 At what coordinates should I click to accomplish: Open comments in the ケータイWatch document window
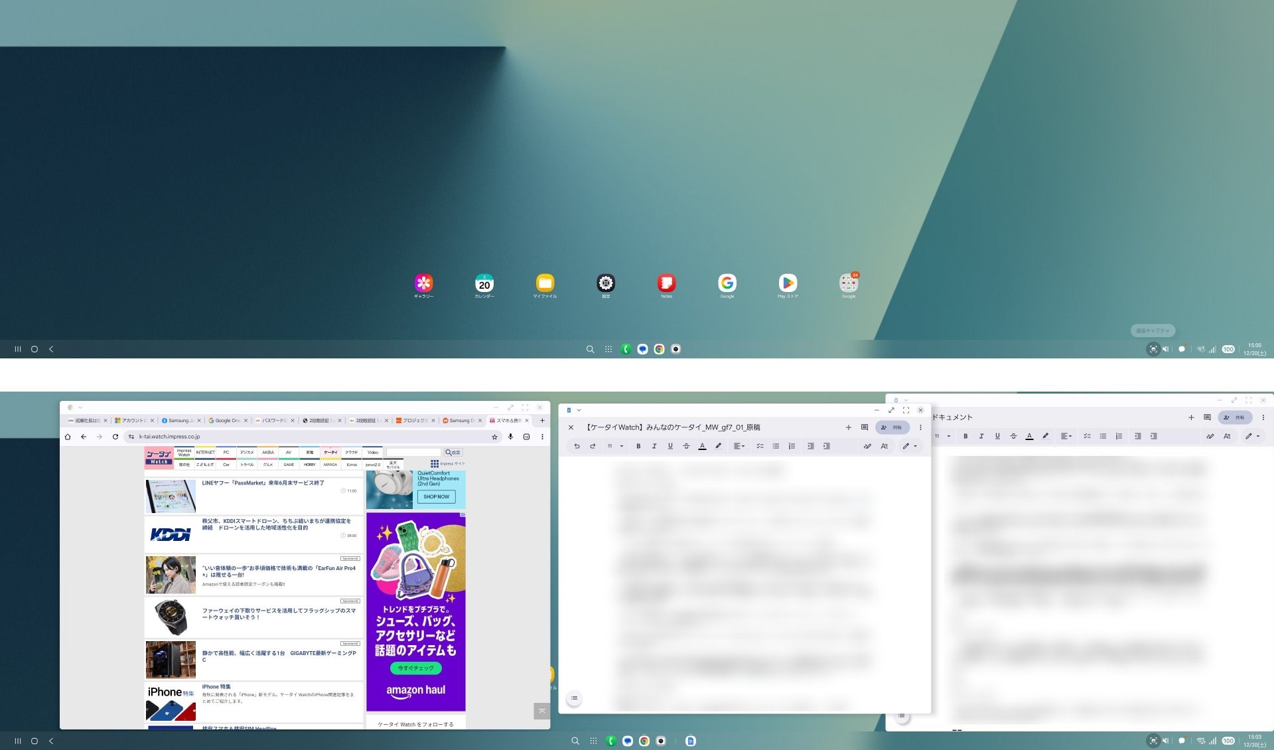click(864, 427)
